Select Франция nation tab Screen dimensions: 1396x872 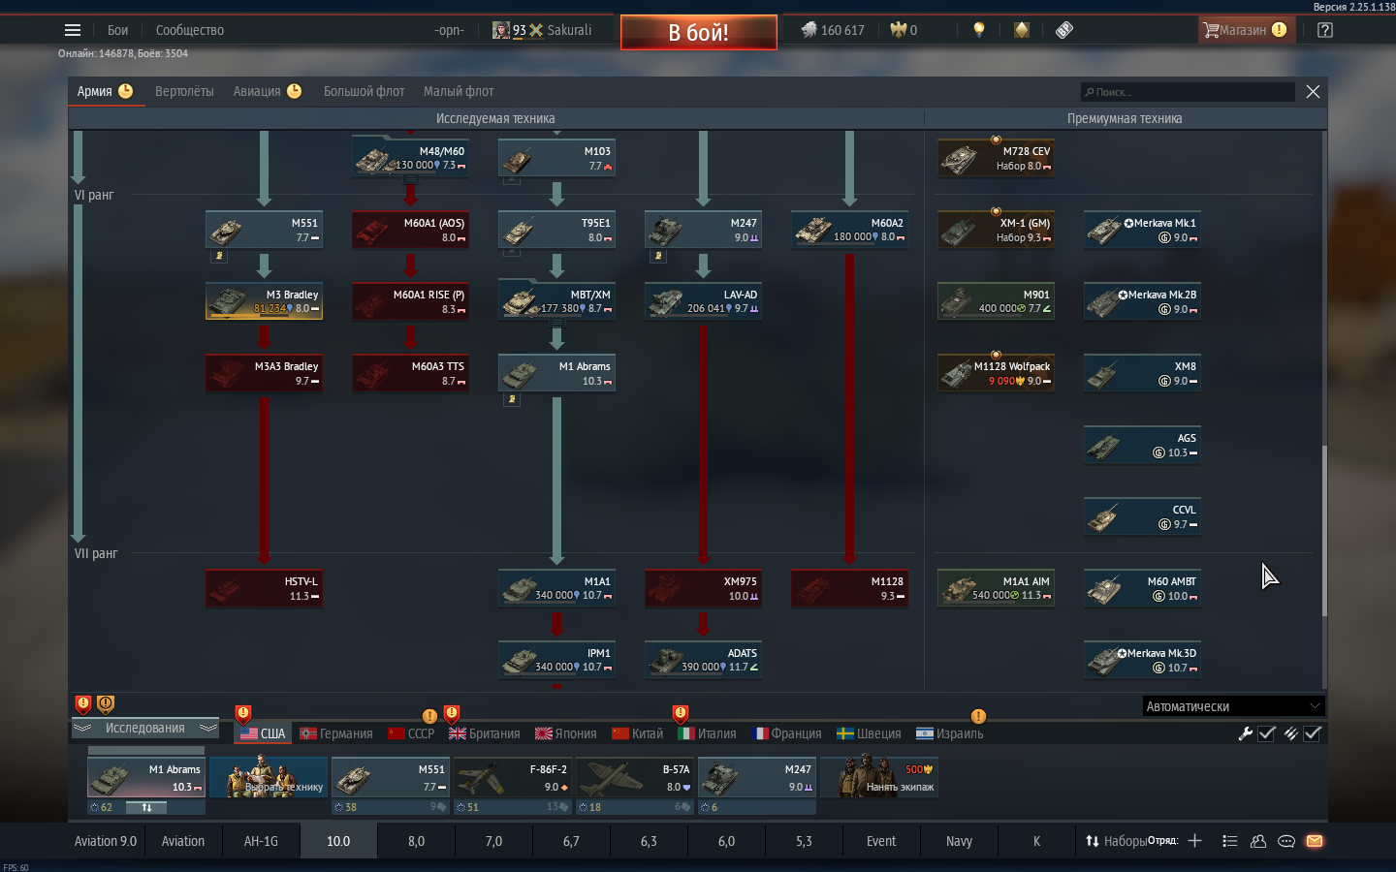787,733
